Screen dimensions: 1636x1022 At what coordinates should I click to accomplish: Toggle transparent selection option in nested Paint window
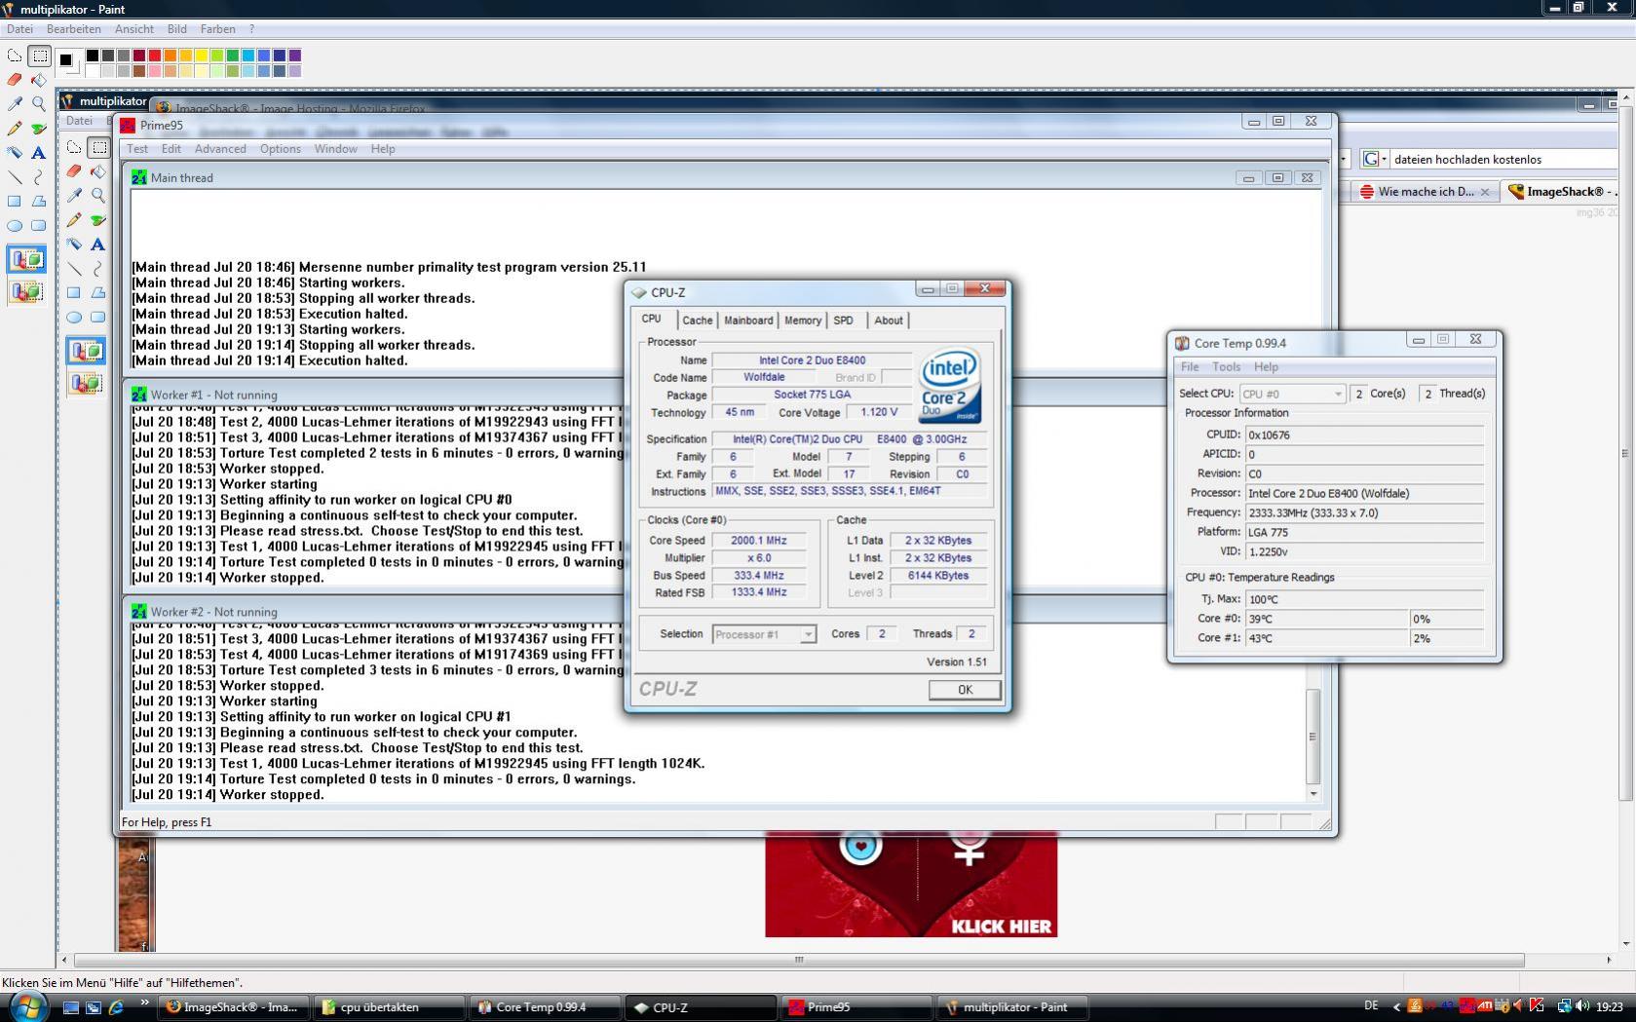click(86, 383)
